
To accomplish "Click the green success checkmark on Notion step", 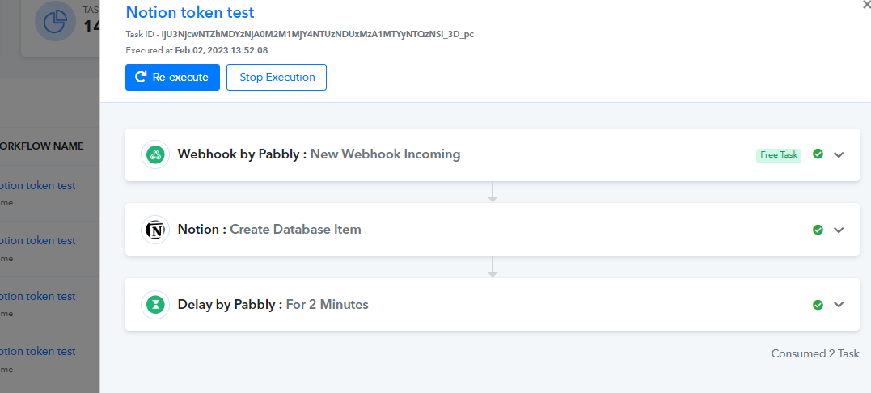I will (x=818, y=230).
